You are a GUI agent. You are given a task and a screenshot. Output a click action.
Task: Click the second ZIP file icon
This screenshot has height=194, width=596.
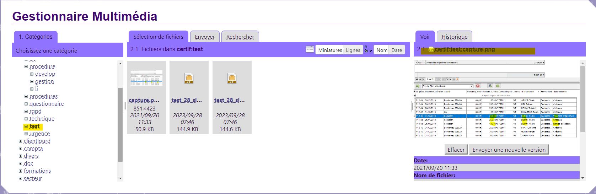pyautogui.click(x=232, y=78)
